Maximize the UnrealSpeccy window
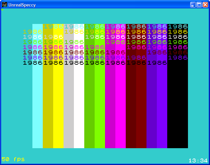The width and height of the screenshot is (210, 165). pos(199,5)
